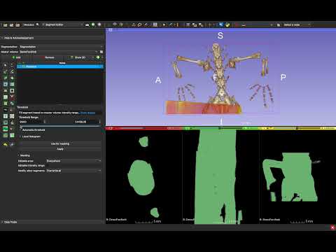Screen dimensions: 336x252
Task: Click the green slice view pin icon
Action: (187, 128)
